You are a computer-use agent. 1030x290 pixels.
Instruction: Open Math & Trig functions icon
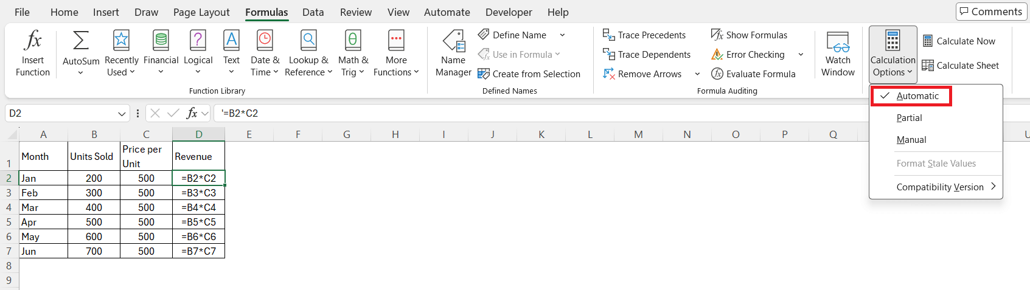pos(353,40)
